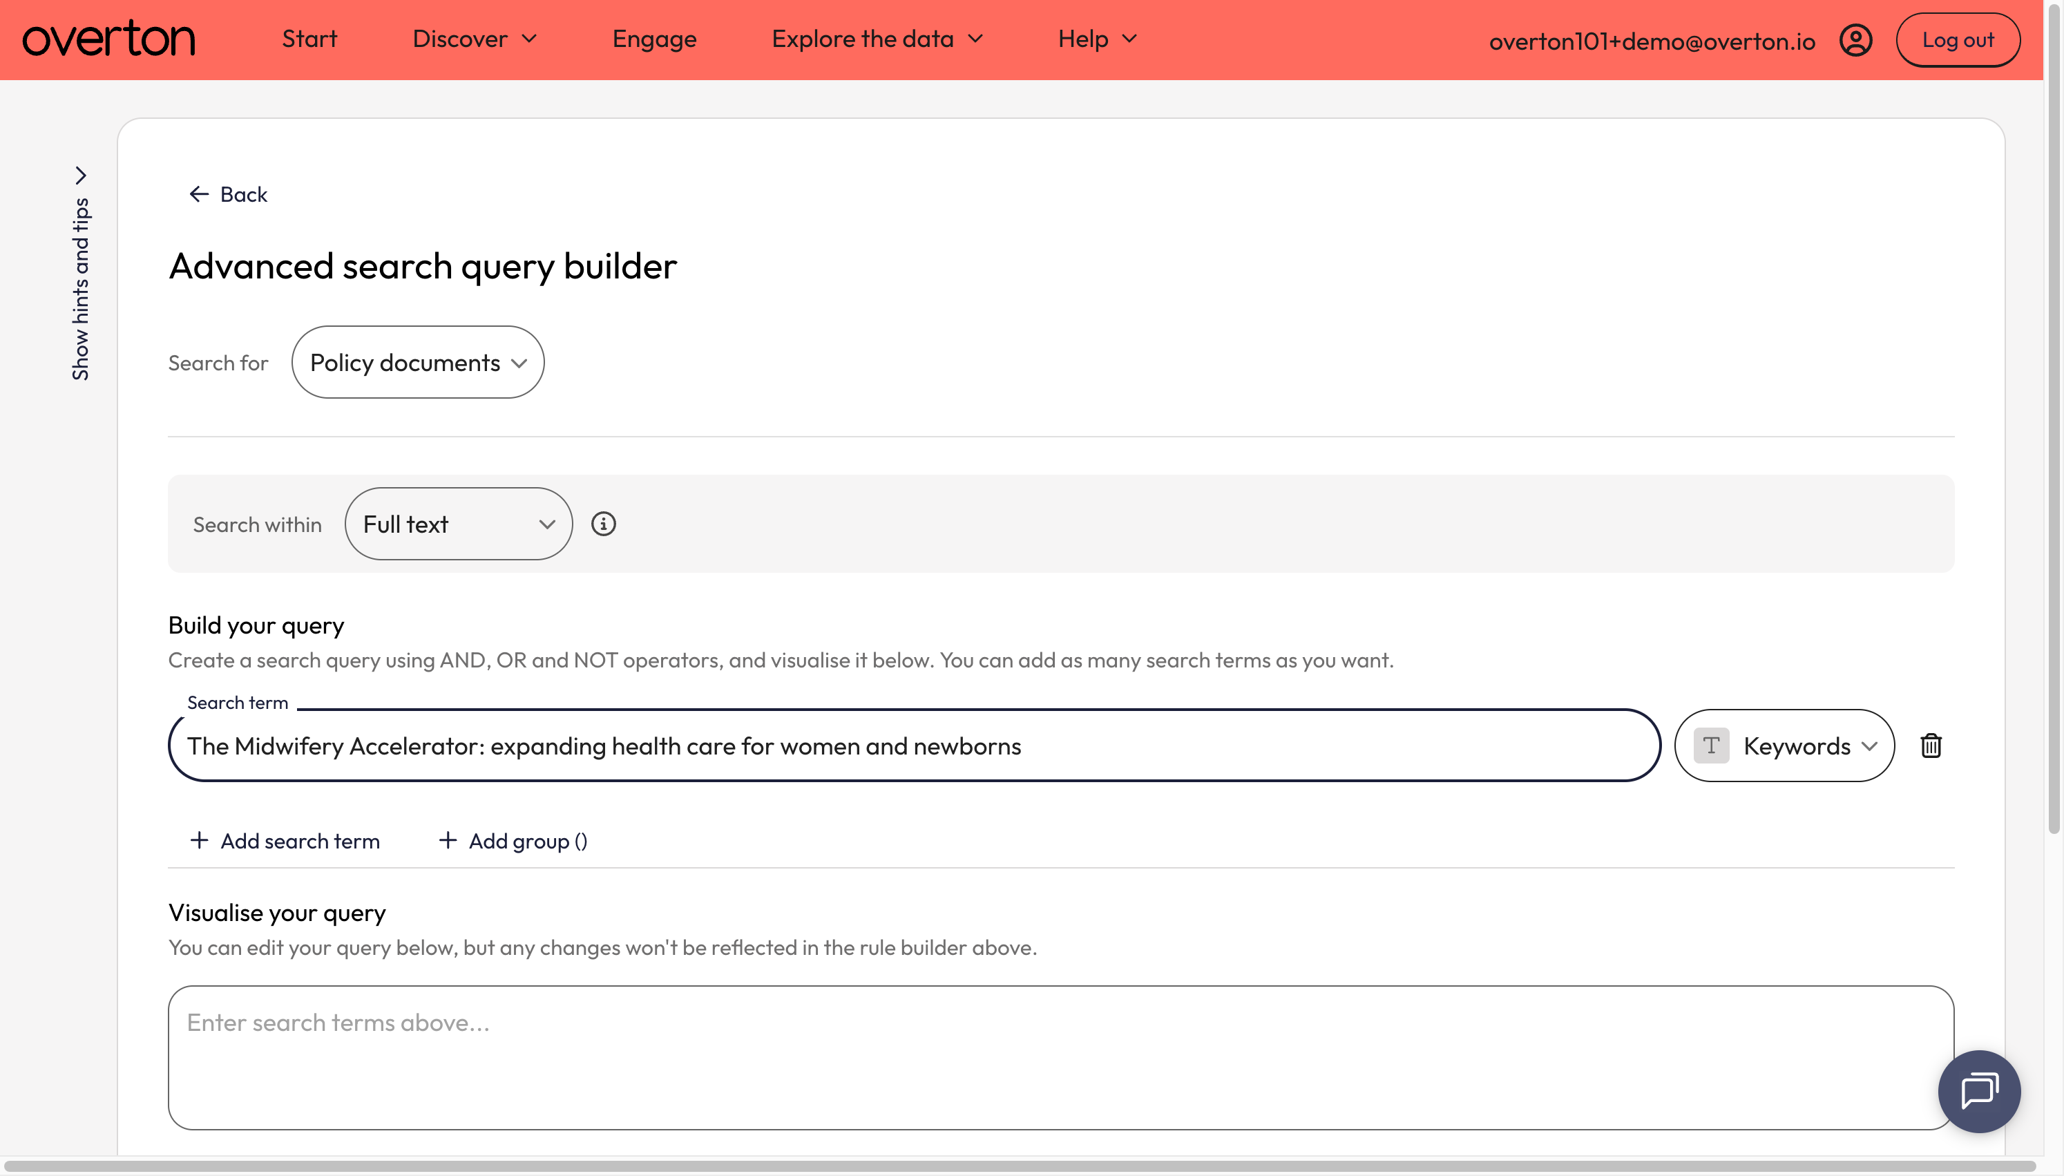Click the Log out button
The height and width of the screenshot is (1176, 2064).
point(1958,39)
